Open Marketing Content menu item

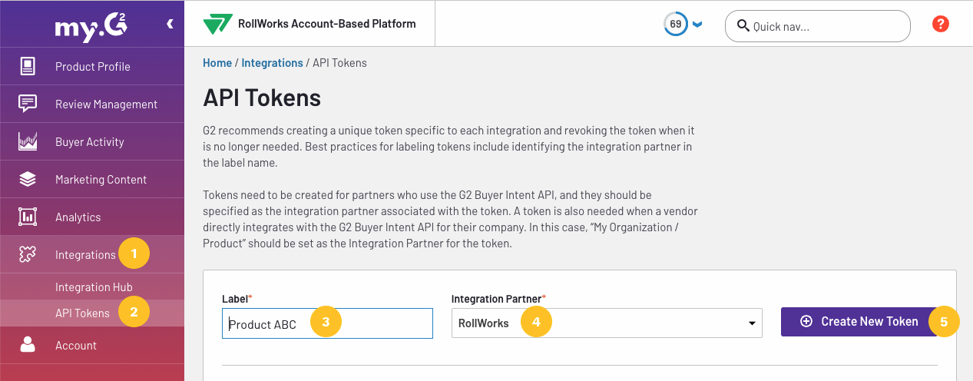[x=101, y=179]
